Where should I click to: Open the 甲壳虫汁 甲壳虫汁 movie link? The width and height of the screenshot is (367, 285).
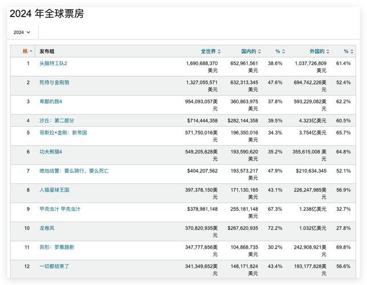pyautogui.click(x=60, y=209)
